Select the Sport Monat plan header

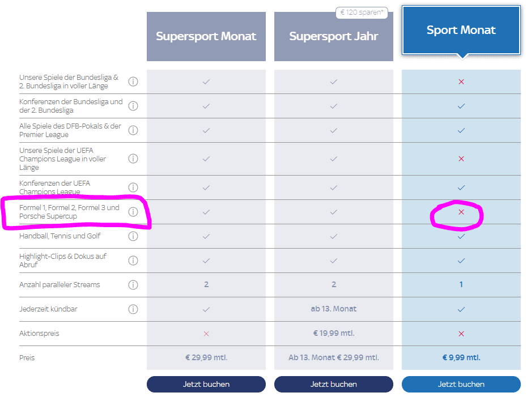pyautogui.click(x=461, y=31)
